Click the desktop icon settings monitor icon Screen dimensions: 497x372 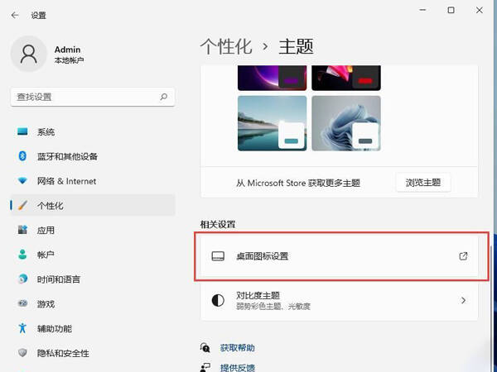point(218,256)
